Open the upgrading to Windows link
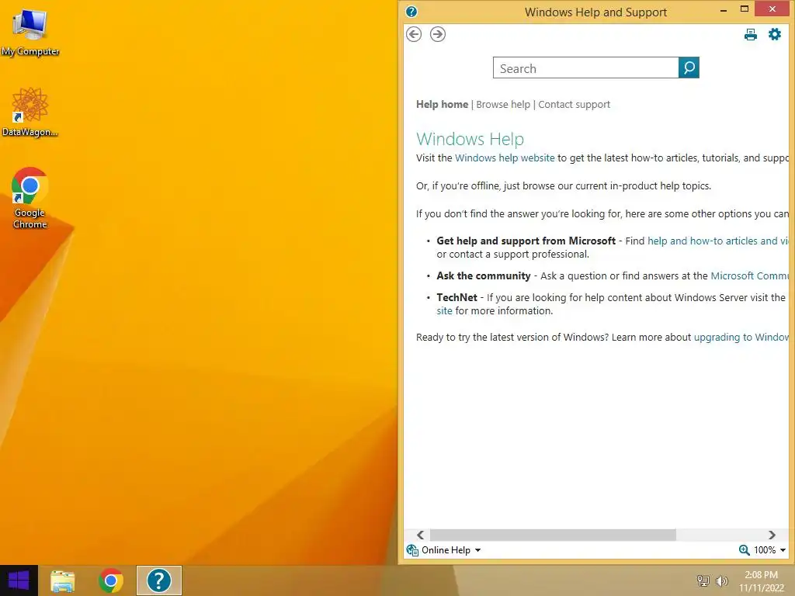Screen dimensions: 795x596 [741, 338]
